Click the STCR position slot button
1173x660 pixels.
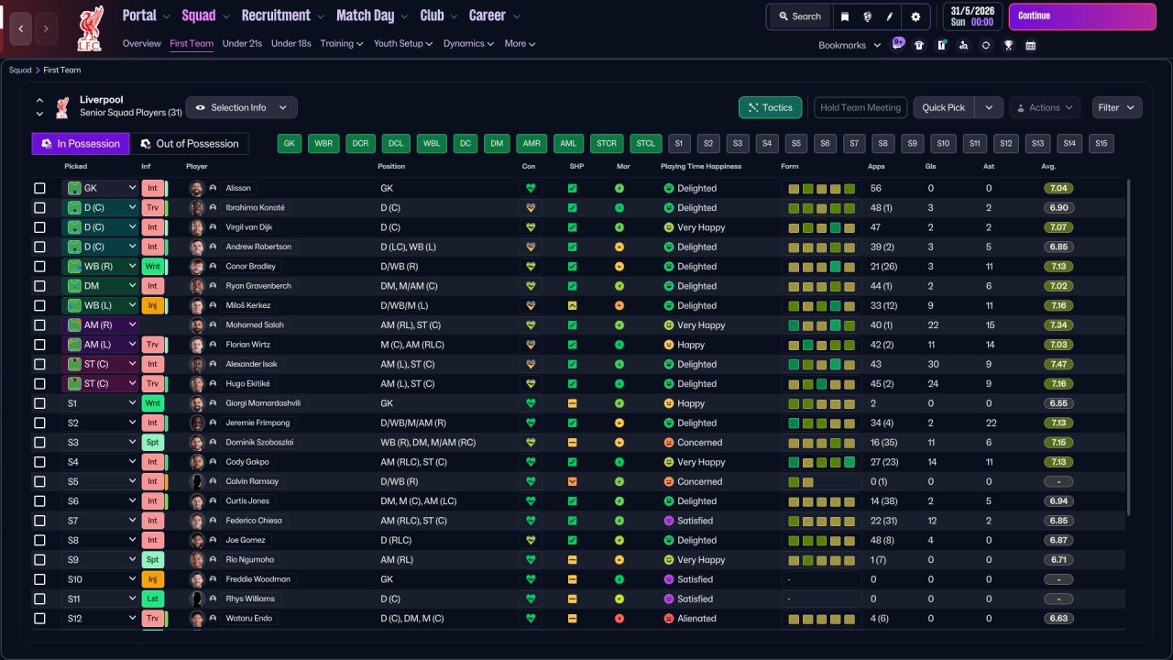pos(606,144)
